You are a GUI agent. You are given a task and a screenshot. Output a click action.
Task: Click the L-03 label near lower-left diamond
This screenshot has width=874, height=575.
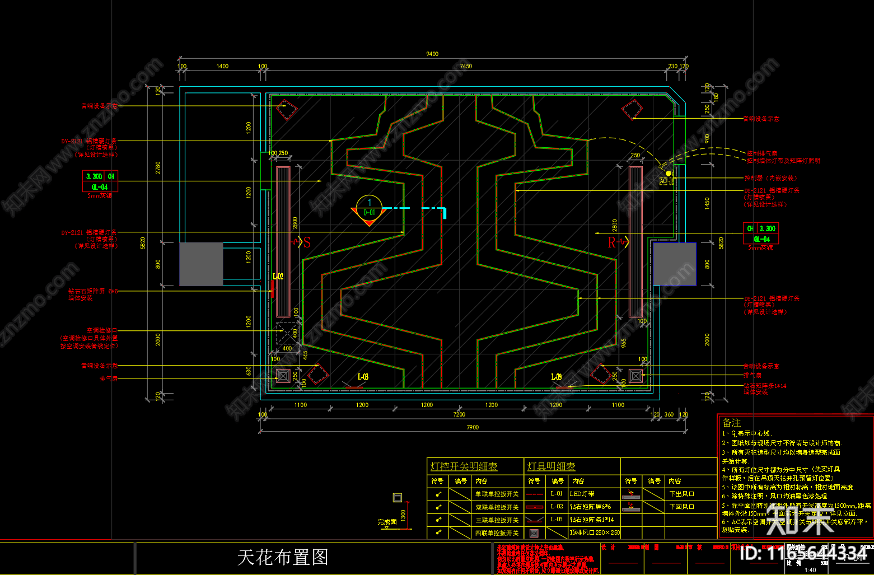tap(363, 377)
